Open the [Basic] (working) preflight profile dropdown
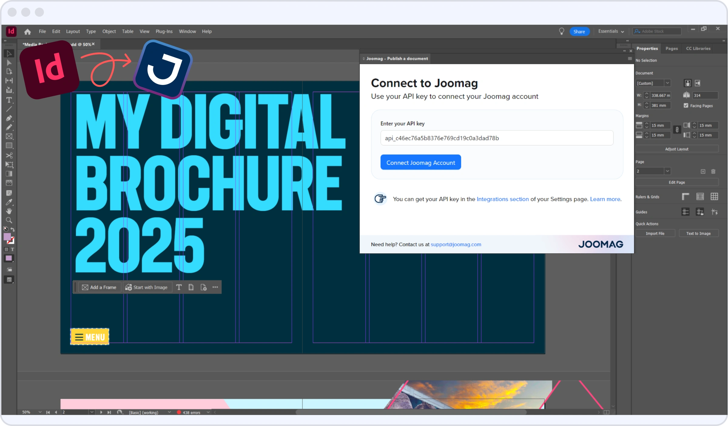728x426 pixels. tap(169, 412)
